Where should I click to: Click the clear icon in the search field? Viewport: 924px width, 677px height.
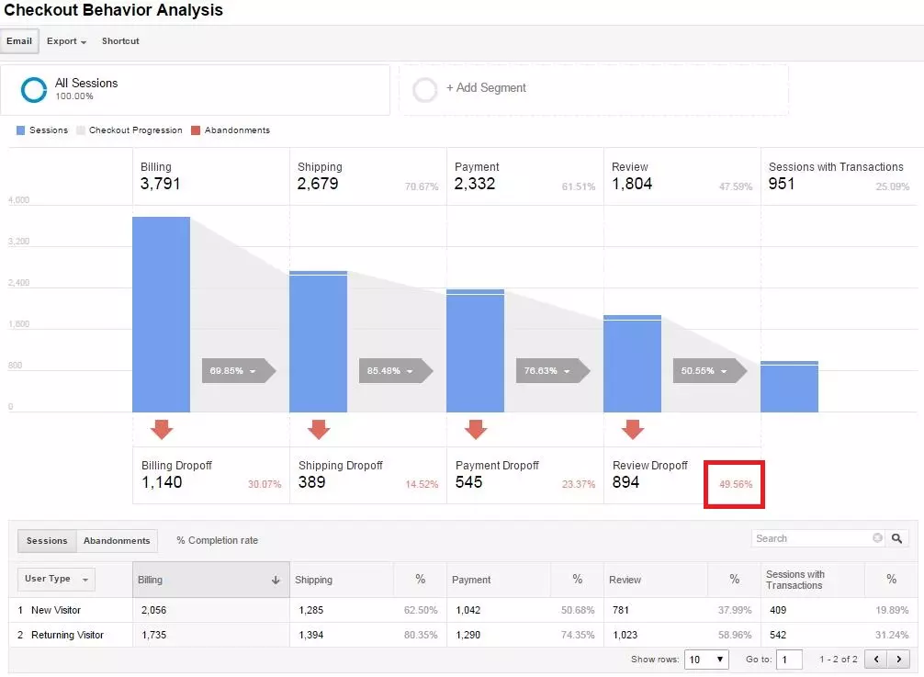877,537
